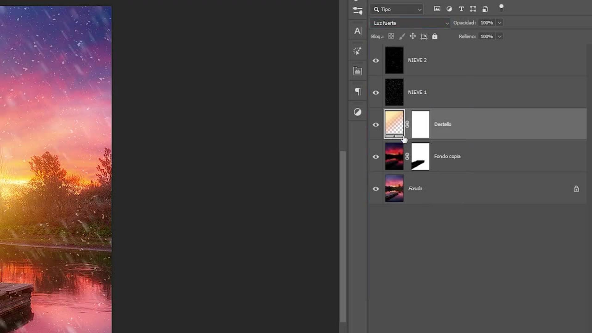Open the Paragraph panel icon
This screenshot has height=333, width=592.
pyautogui.click(x=358, y=92)
